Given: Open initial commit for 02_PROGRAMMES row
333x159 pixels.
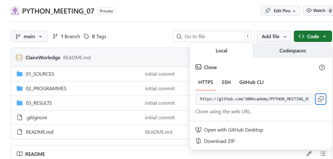Looking at the screenshot, I should pos(160,88).
